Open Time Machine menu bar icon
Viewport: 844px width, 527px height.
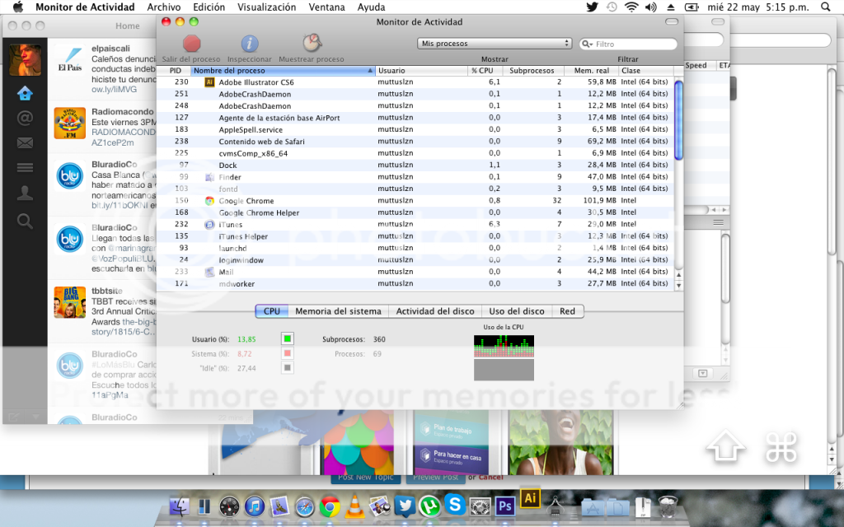pos(612,7)
